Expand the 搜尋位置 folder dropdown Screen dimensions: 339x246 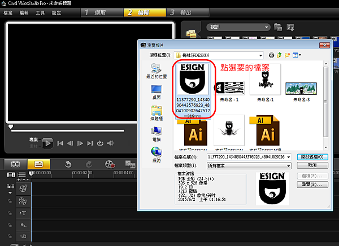coord(260,55)
